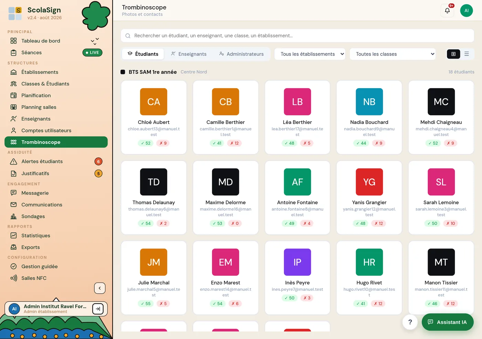Screen dimensions: 482x339
Task: Open Planning salles menu item
Action: (x=56, y=107)
